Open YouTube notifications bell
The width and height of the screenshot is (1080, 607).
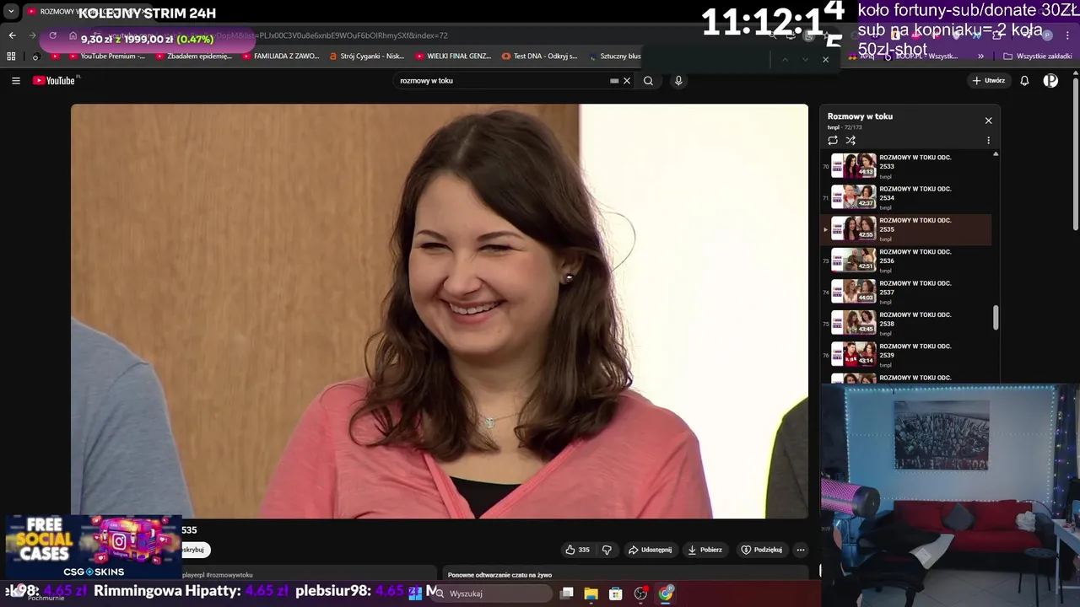pos(1024,81)
